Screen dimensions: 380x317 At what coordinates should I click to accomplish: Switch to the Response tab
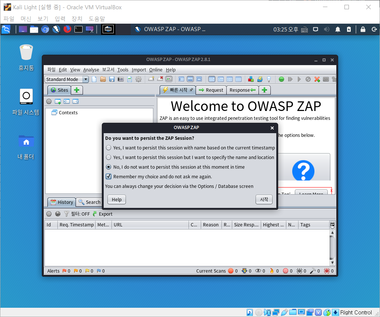tap(243, 90)
